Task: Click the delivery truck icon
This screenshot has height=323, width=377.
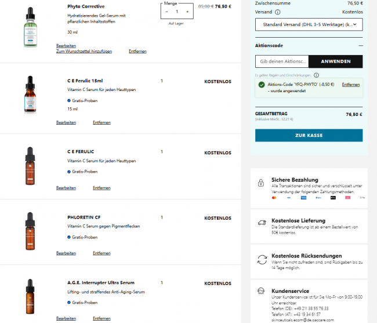Action: click(x=260, y=222)
